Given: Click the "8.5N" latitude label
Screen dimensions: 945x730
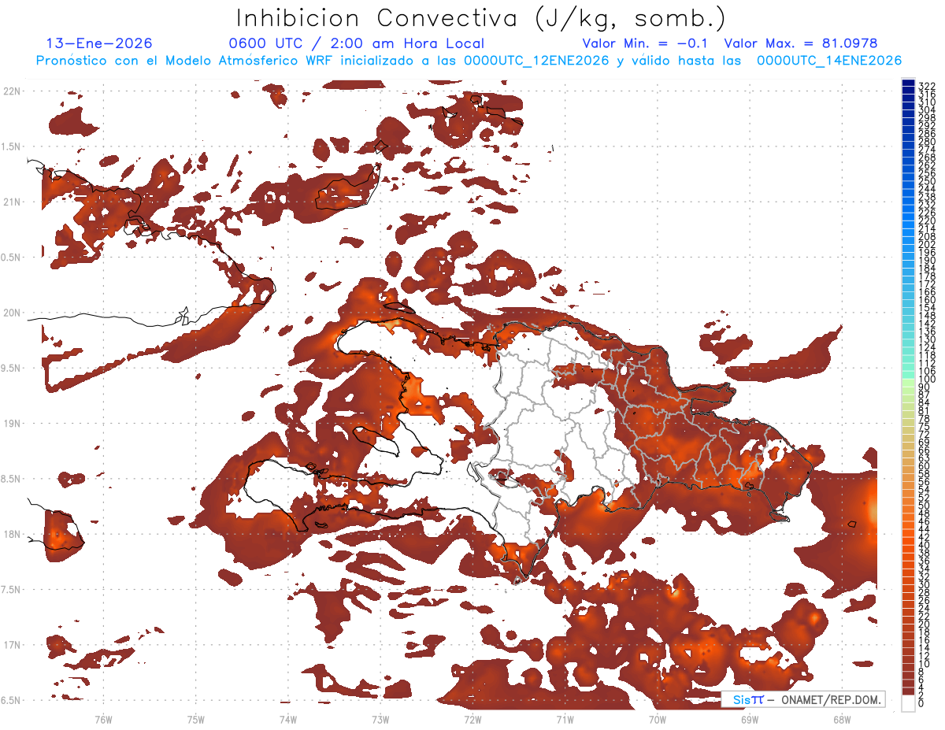Looking at the screenshot, I should coord(11,479).
